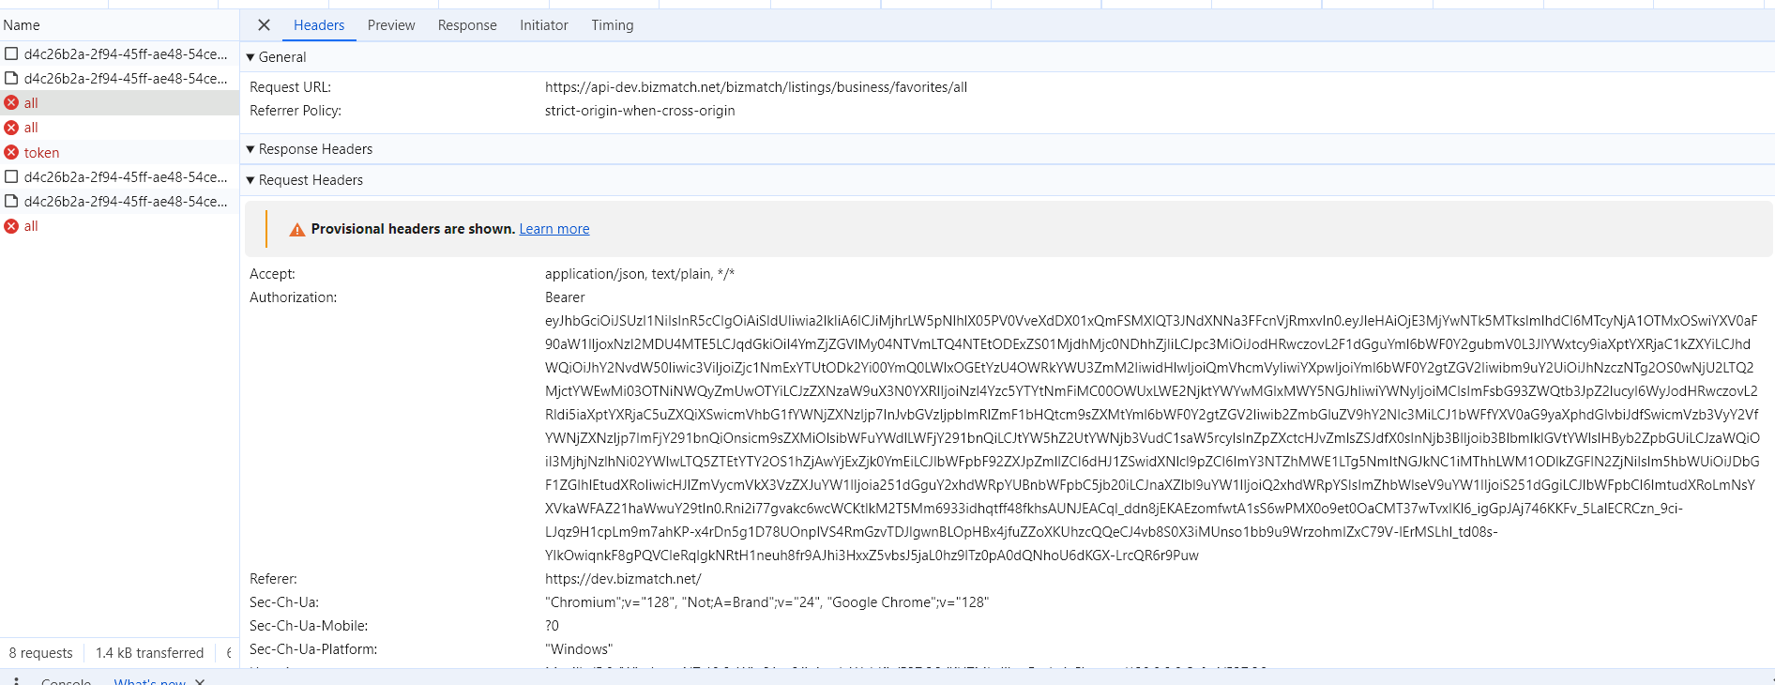The height and width of the screenshot is (685, 1775).
Task: Collapse the General section
Action: pos(250,57)
